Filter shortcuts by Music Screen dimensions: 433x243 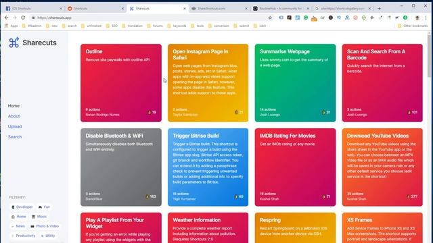point(39,217)
